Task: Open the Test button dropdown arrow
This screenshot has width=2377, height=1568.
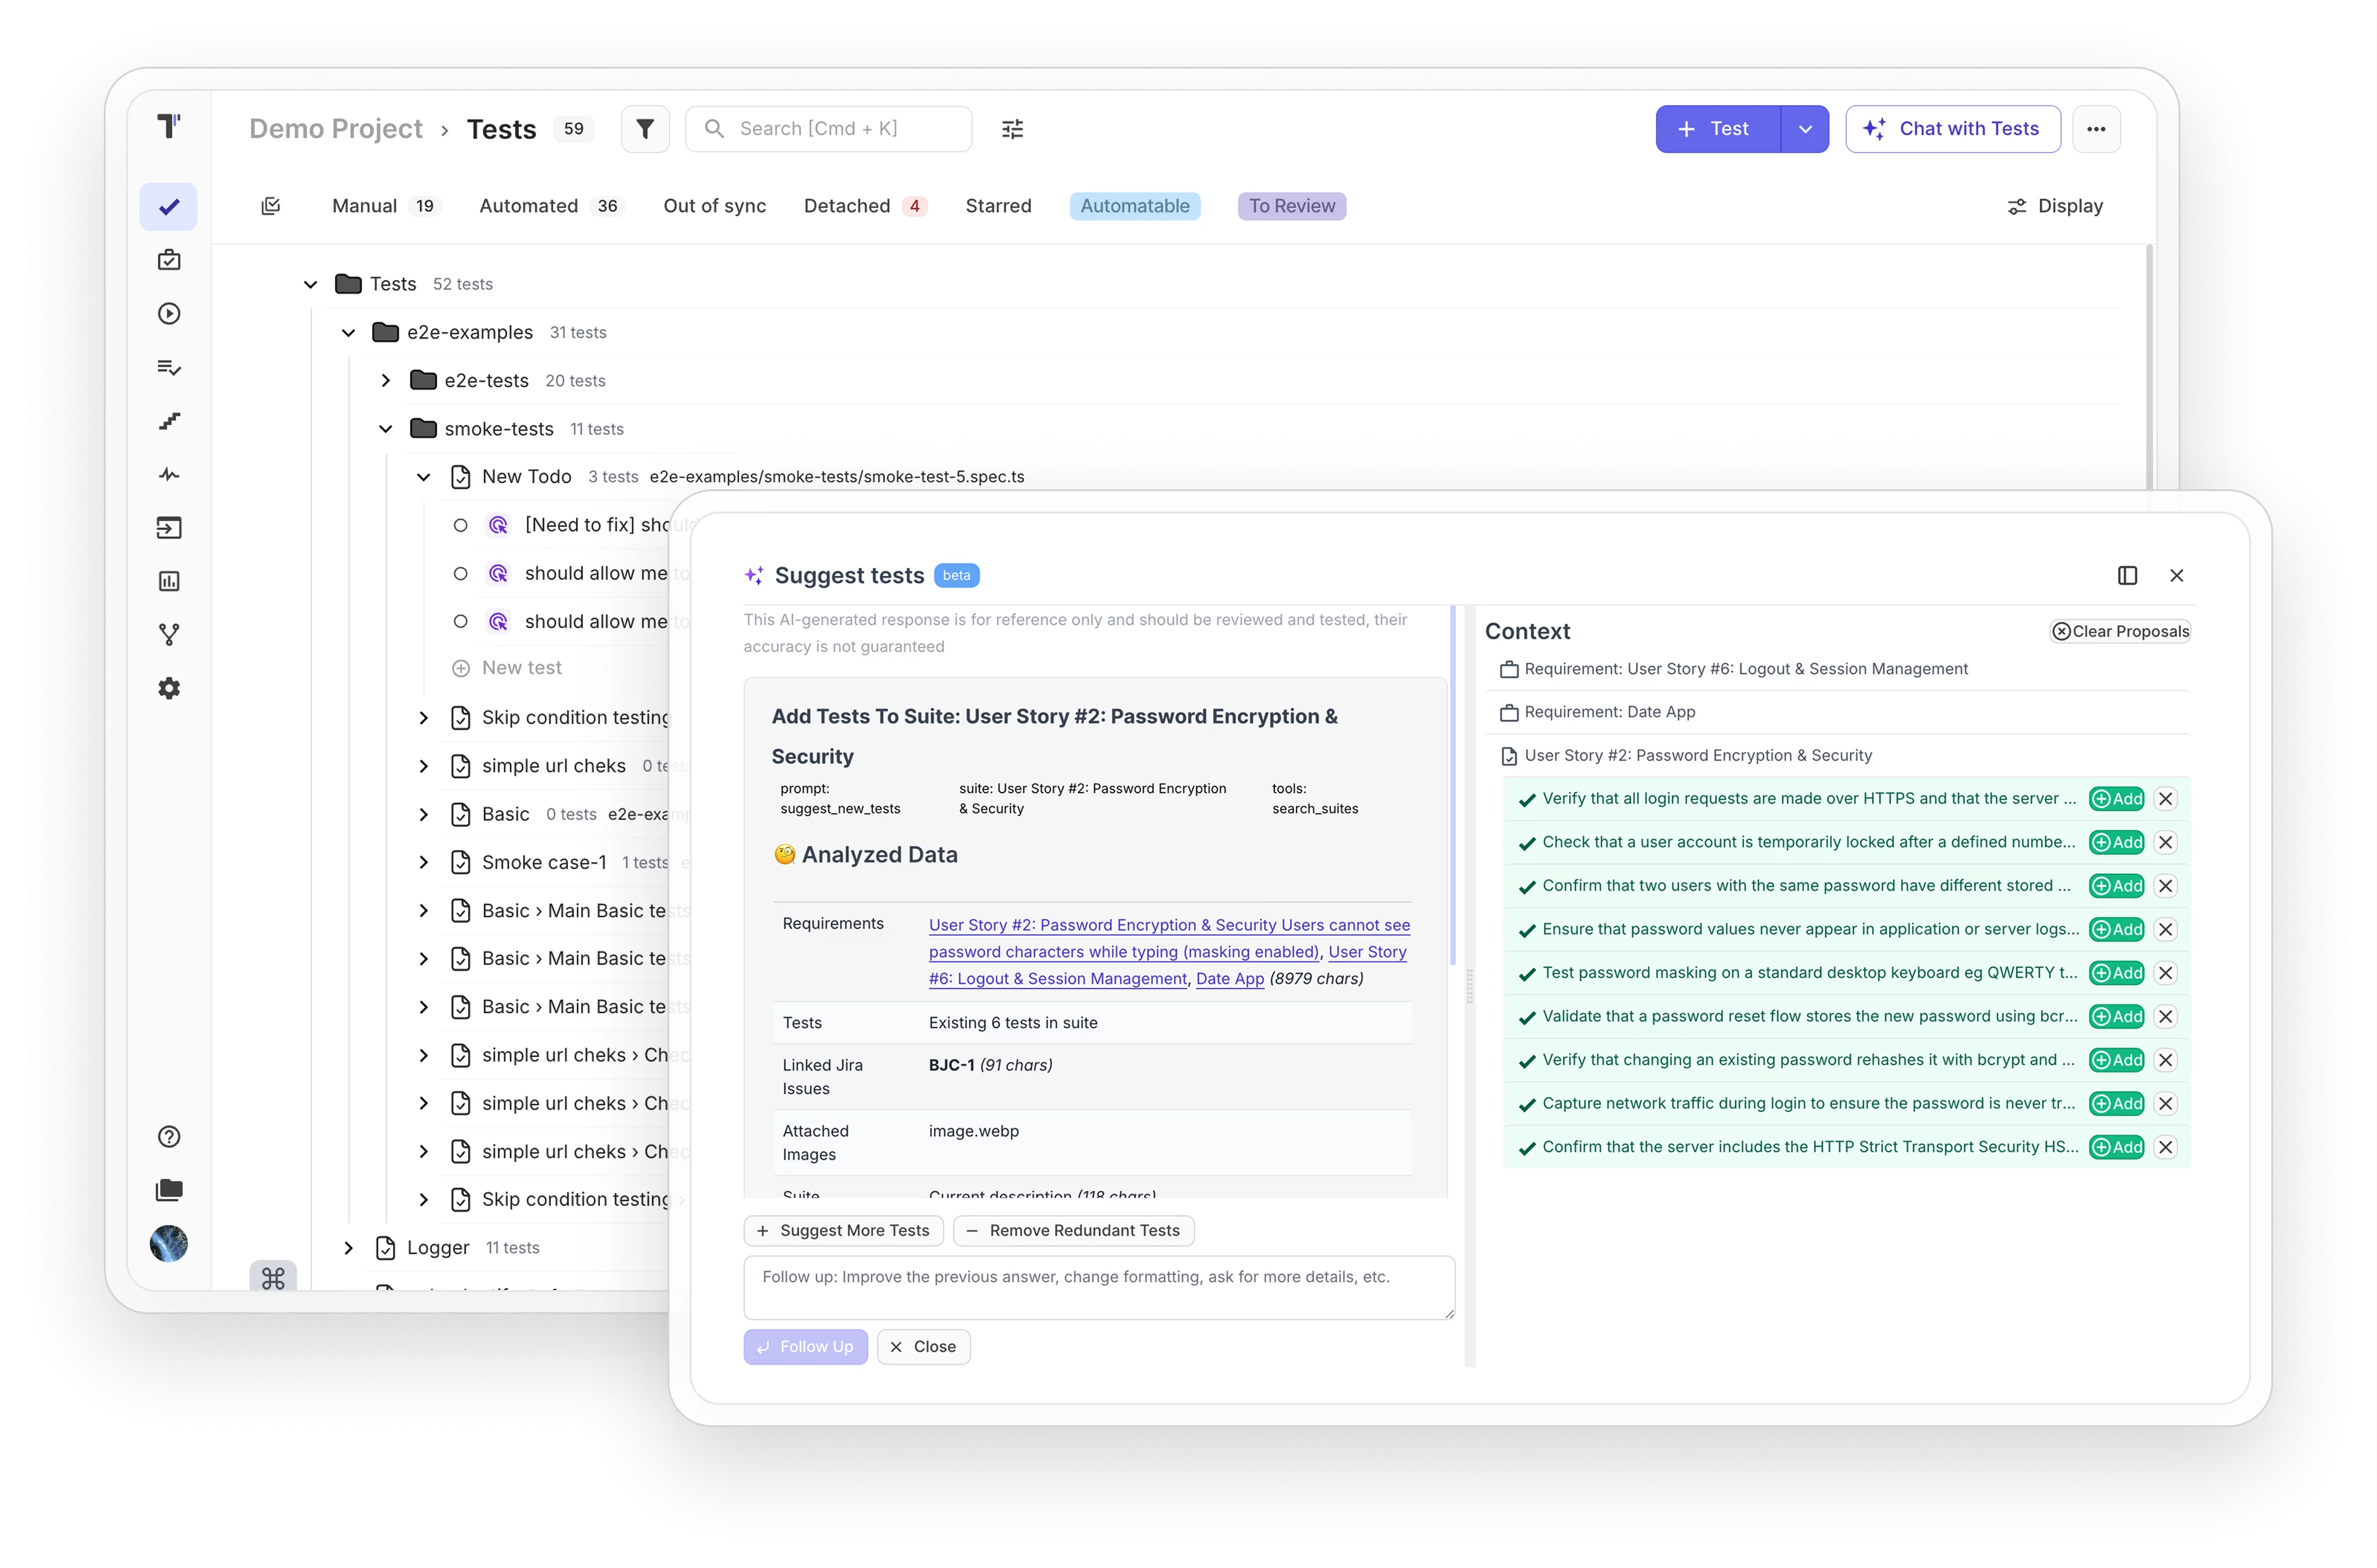Action: (x=1805, y=129)
